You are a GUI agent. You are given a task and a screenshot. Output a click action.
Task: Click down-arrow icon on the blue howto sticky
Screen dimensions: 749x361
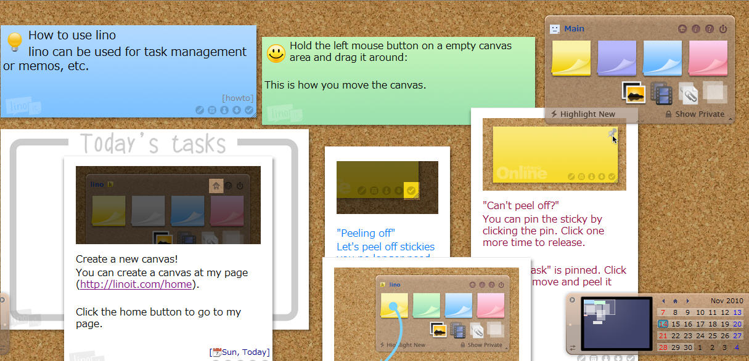pos(237,110)
